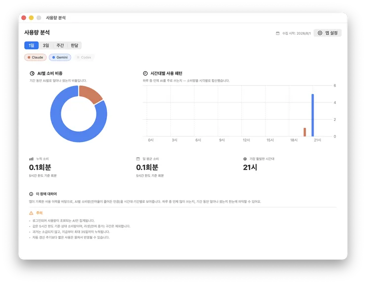Enable the Codex filter chip
This screenshot has width=366, height=284.
coord(84,57)
